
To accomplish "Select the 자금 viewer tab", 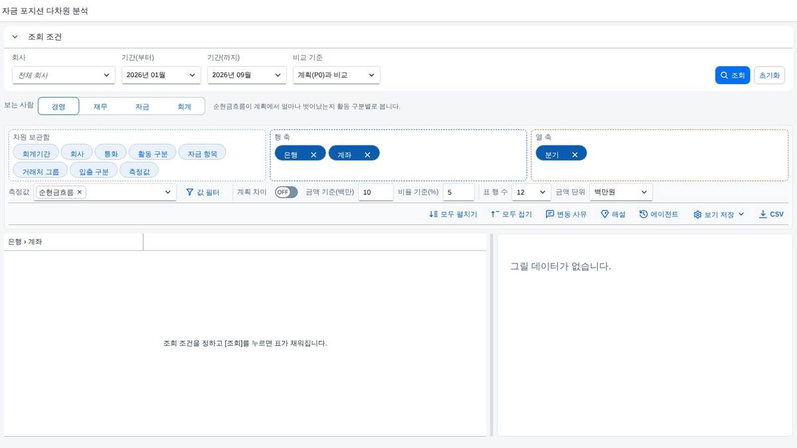I will [x=142, y=106].
